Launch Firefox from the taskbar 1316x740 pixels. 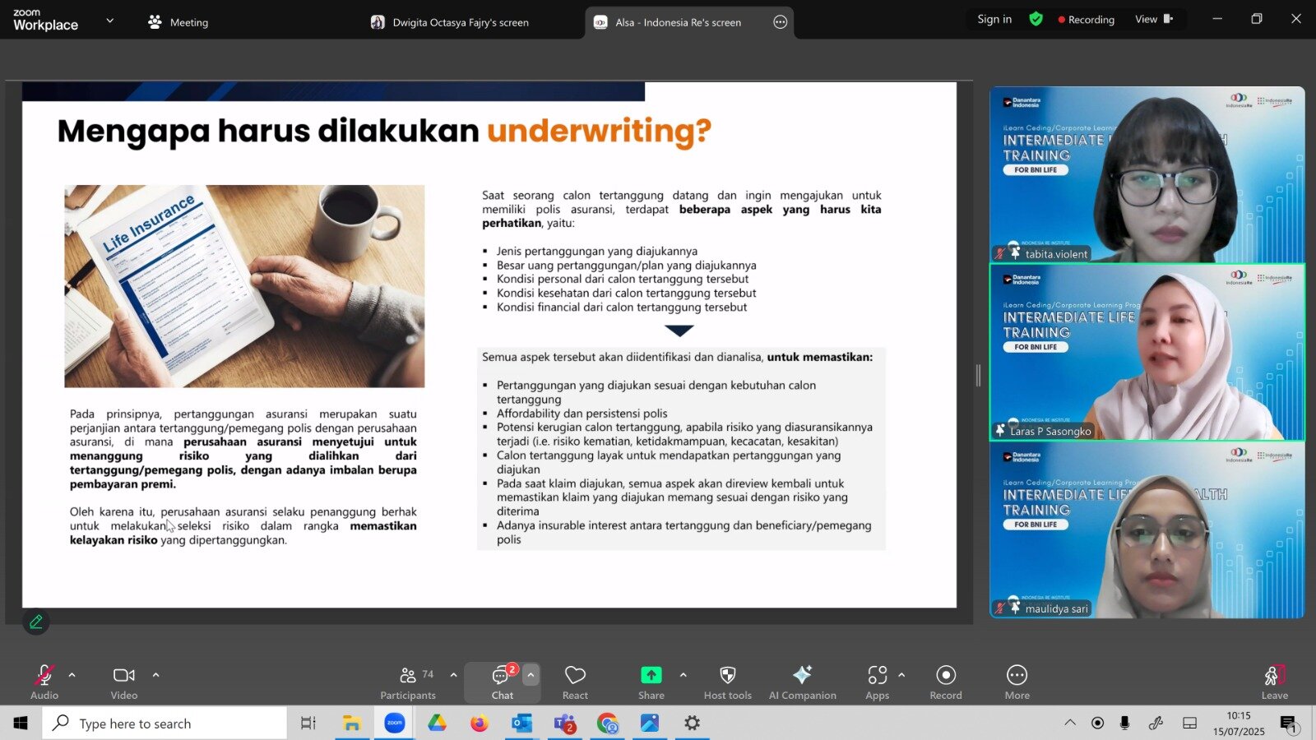point(480,723)
